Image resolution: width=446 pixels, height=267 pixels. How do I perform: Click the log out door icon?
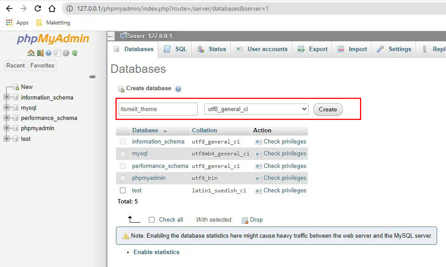[40, 53]
